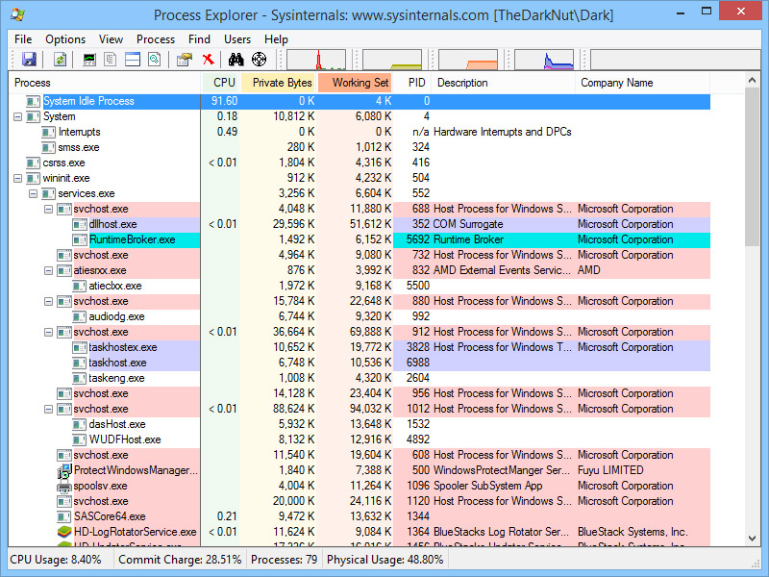Image resolution: width=769 pixels, height=577 pixels.
Task: Click the Processes: 79 status entry
Action: [x=284, y=560]
